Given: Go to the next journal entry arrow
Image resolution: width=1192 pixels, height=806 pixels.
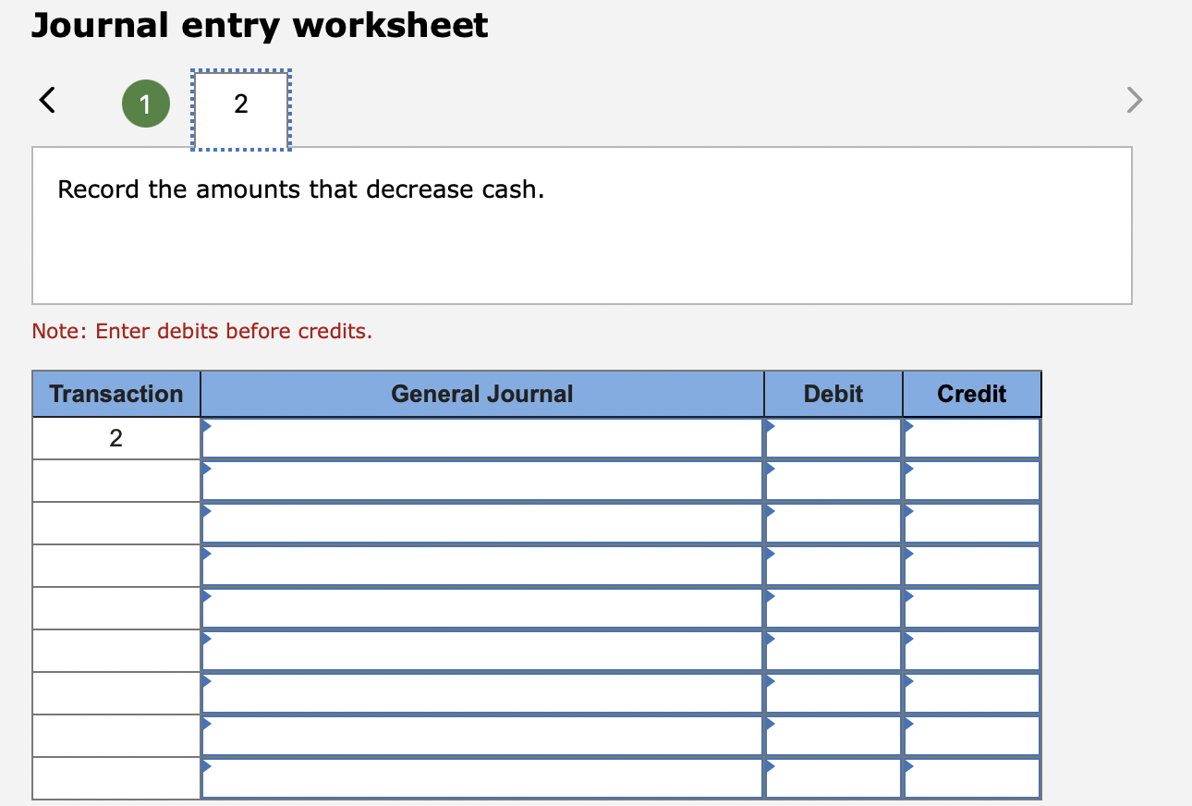Looking at the screenshot, I should click(x=1134, y=99).
